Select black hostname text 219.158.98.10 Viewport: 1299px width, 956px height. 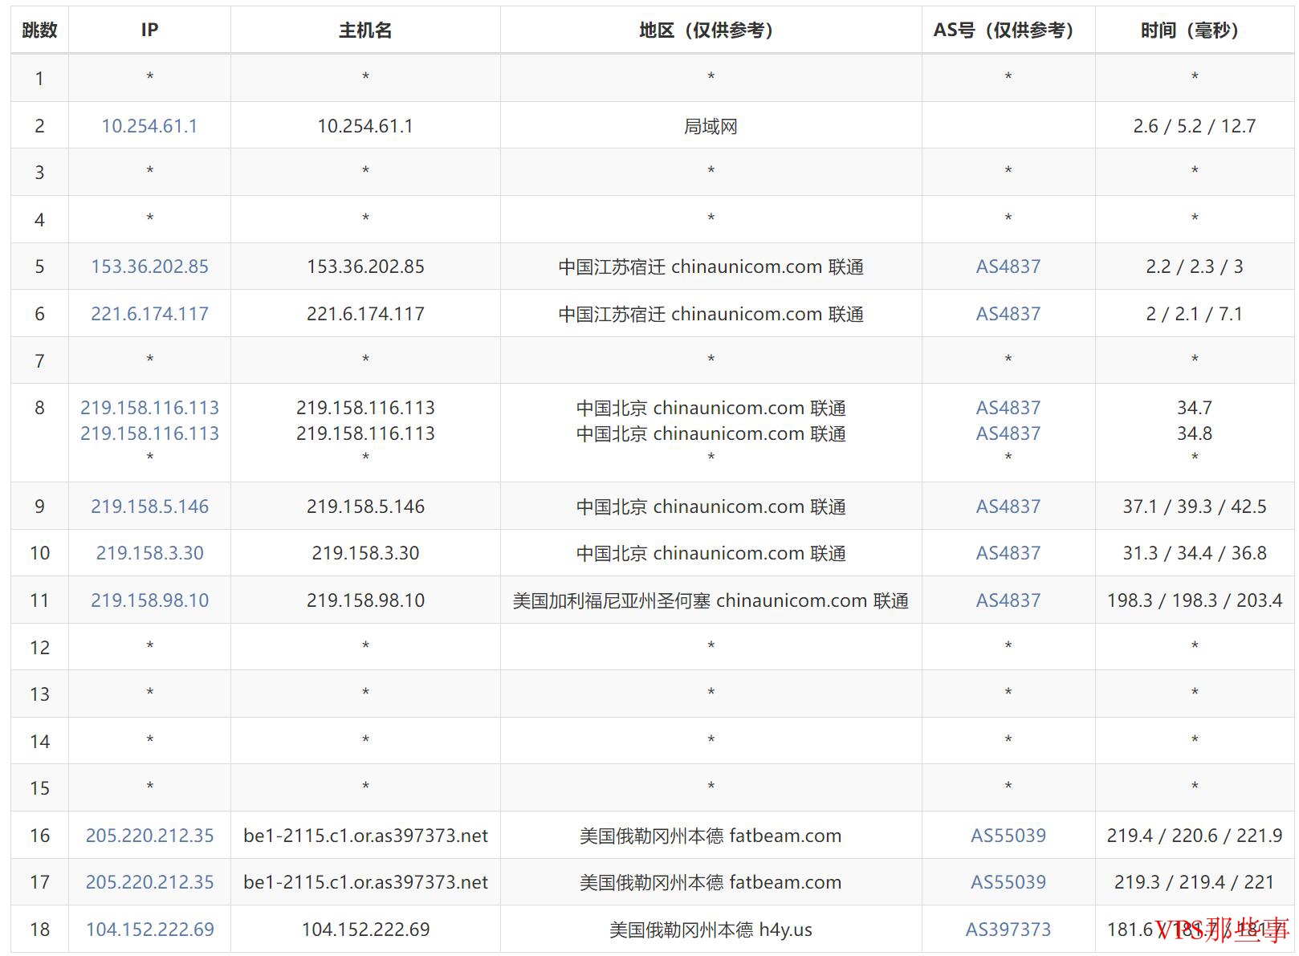point(365,600)
